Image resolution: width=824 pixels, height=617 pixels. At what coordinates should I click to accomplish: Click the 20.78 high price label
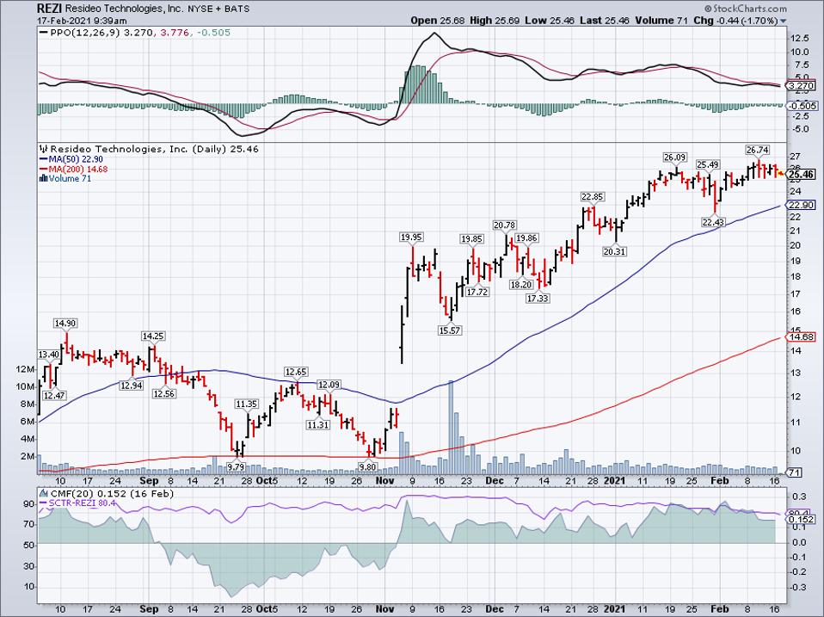(505, 225)
